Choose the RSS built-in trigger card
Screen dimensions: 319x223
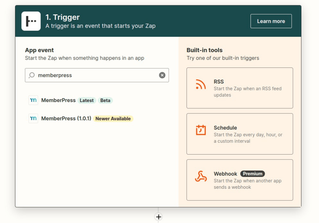240,88
